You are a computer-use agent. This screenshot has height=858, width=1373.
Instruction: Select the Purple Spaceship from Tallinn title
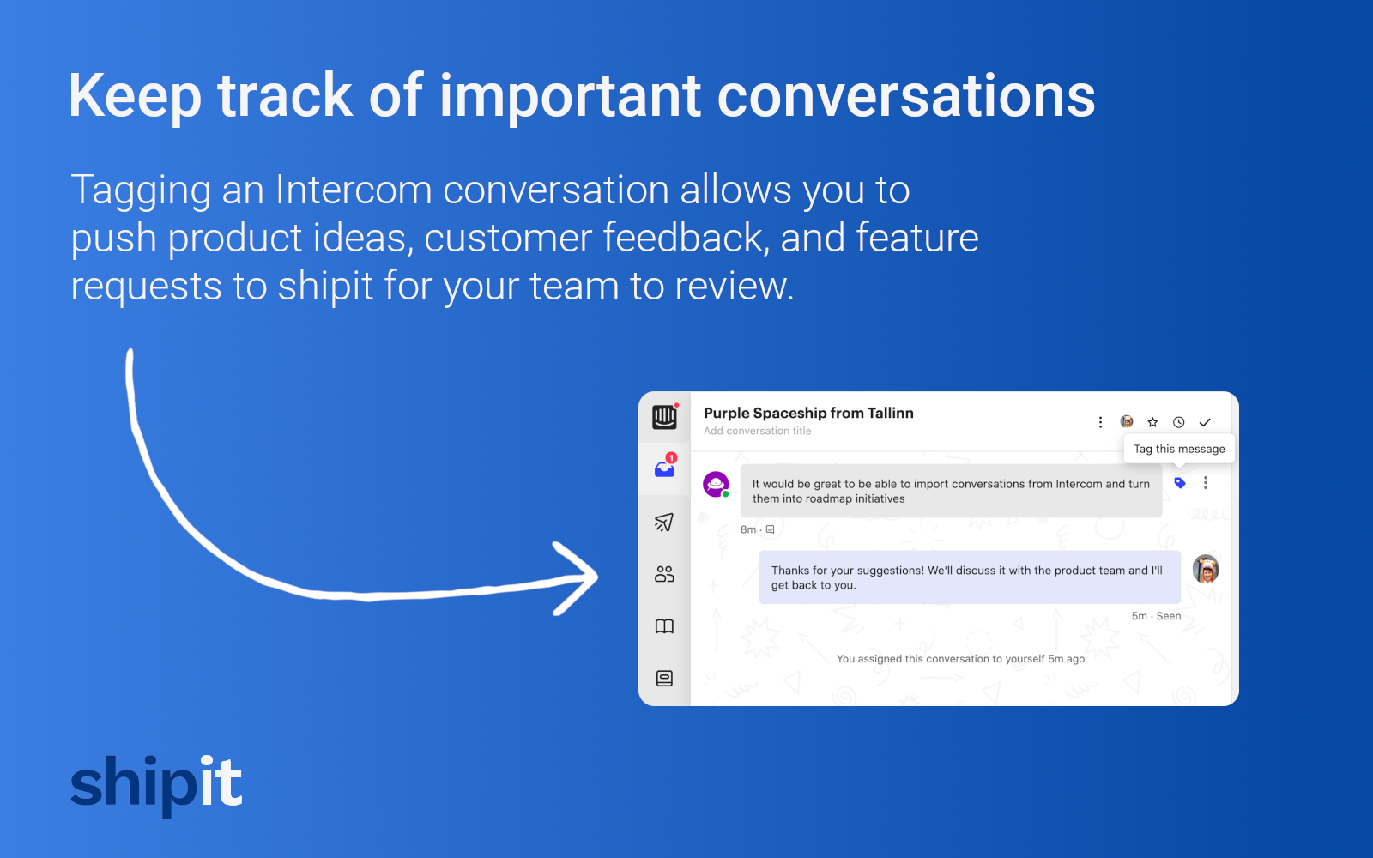(x=809, y=413)
